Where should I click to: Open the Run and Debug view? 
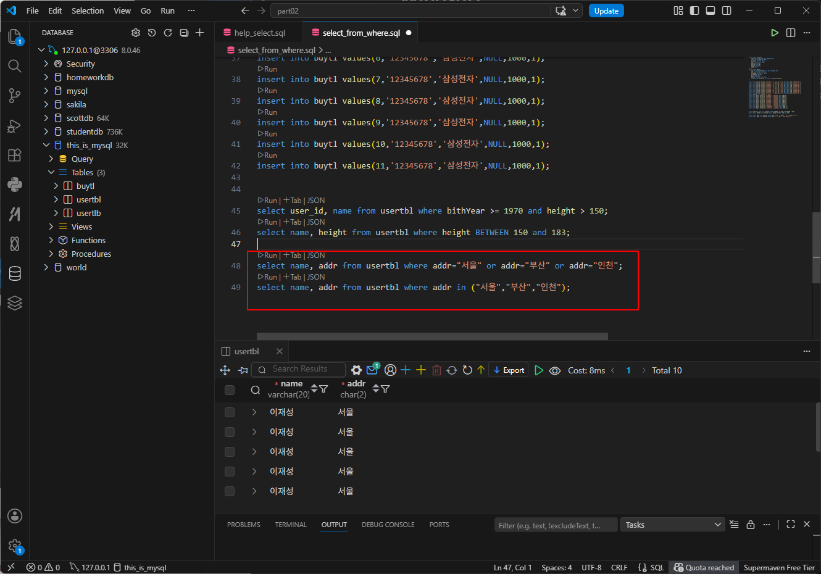point(15,126)
